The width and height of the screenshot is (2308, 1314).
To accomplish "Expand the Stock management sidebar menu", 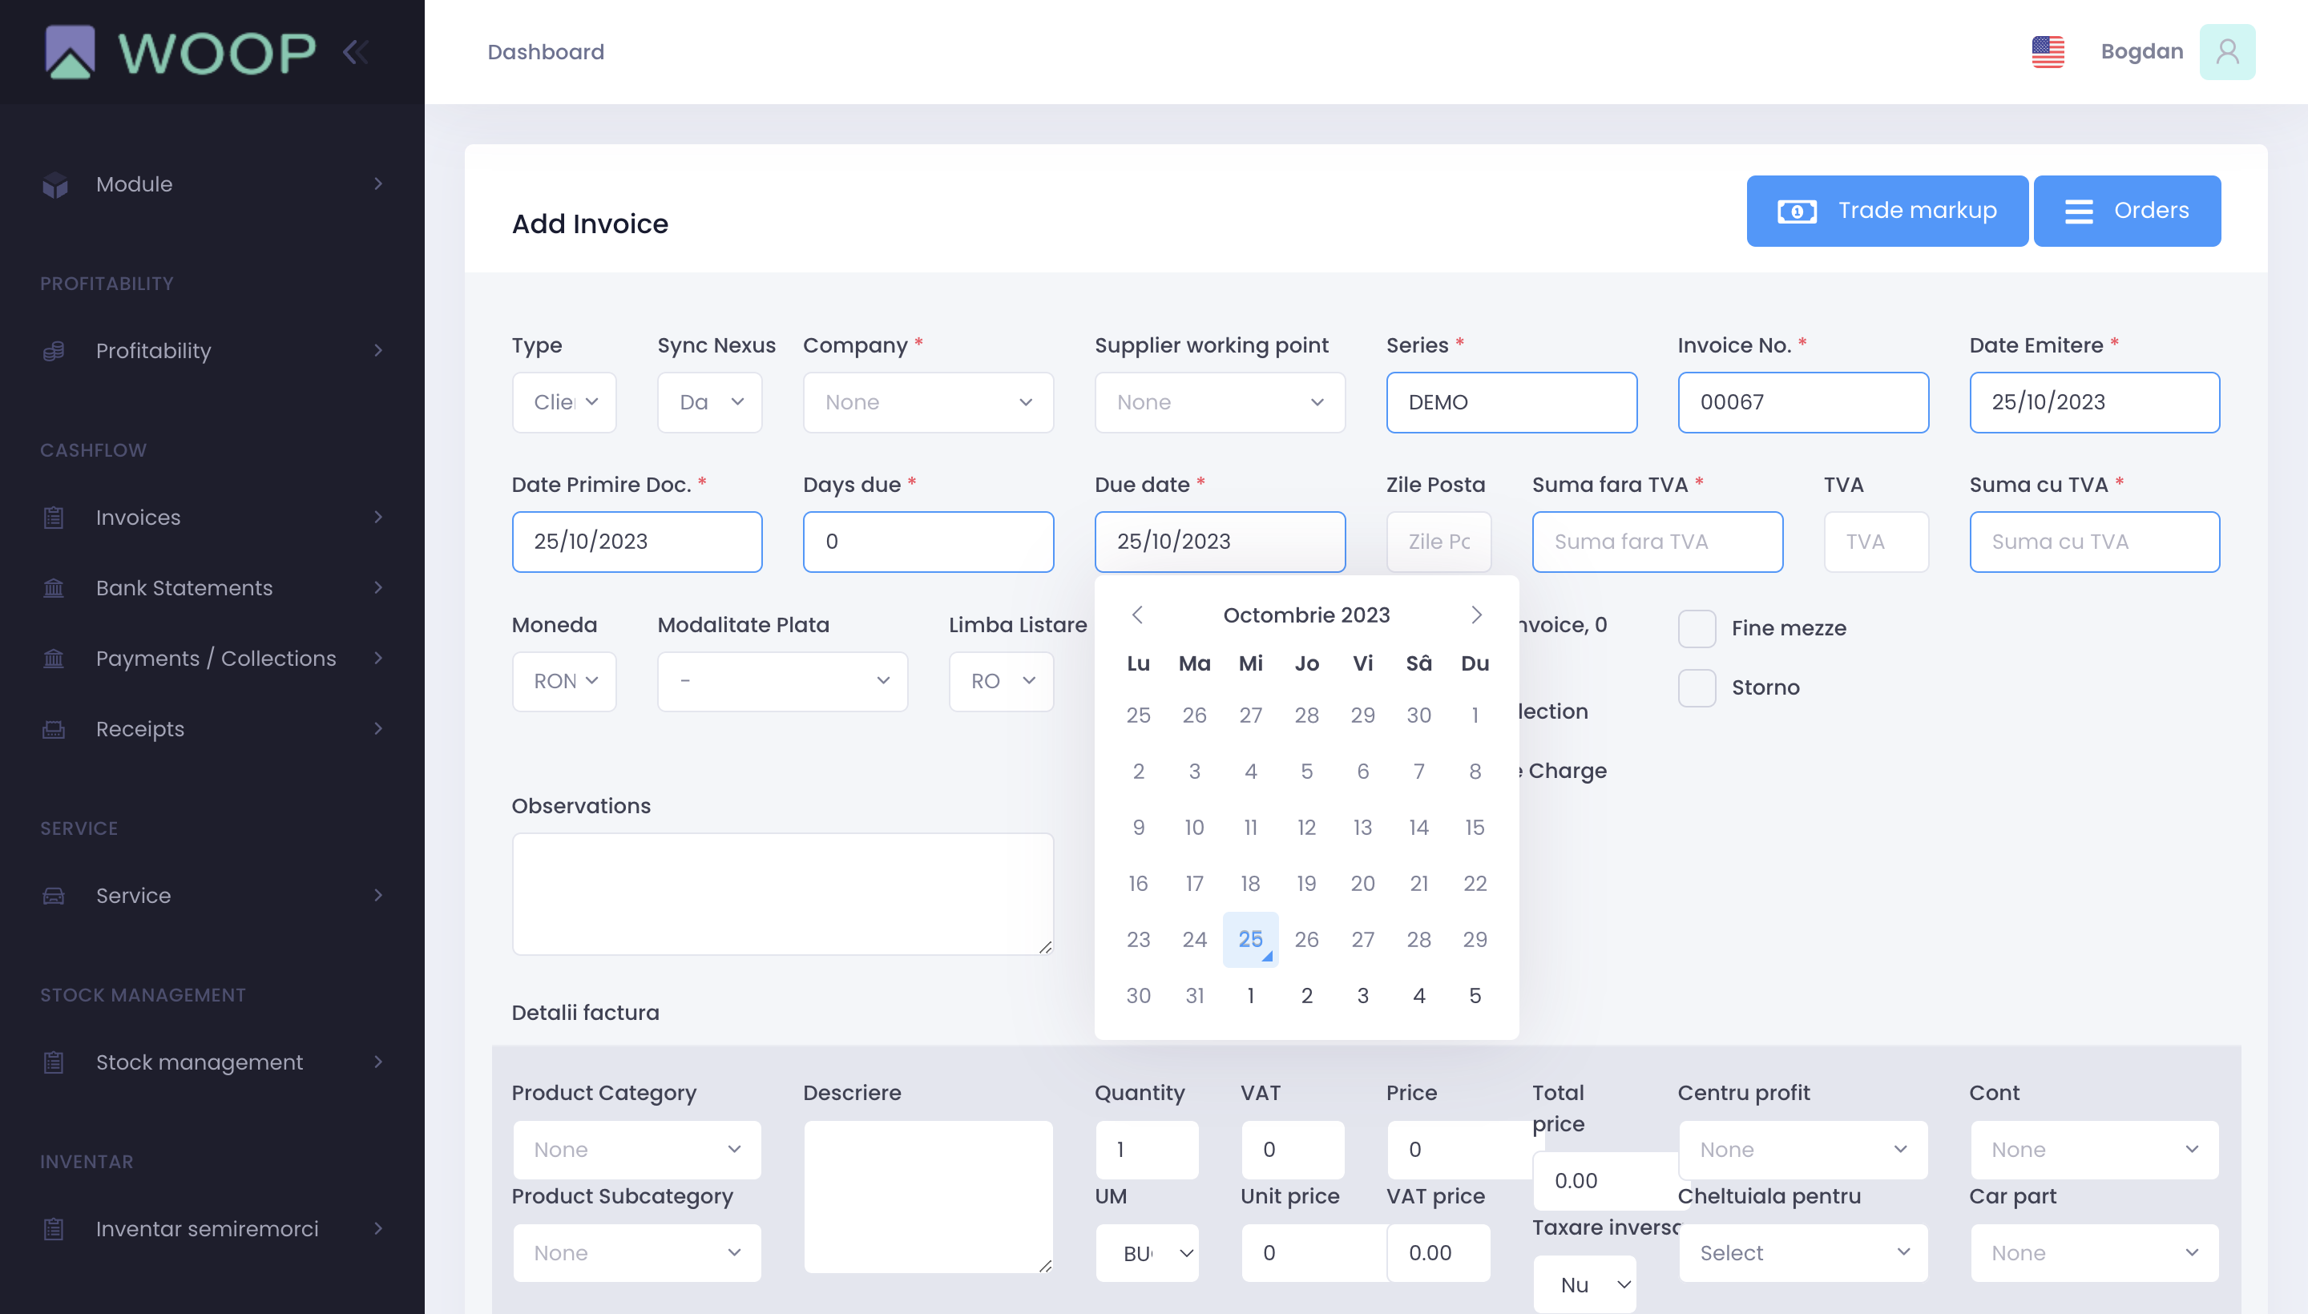I will 378,1062.
